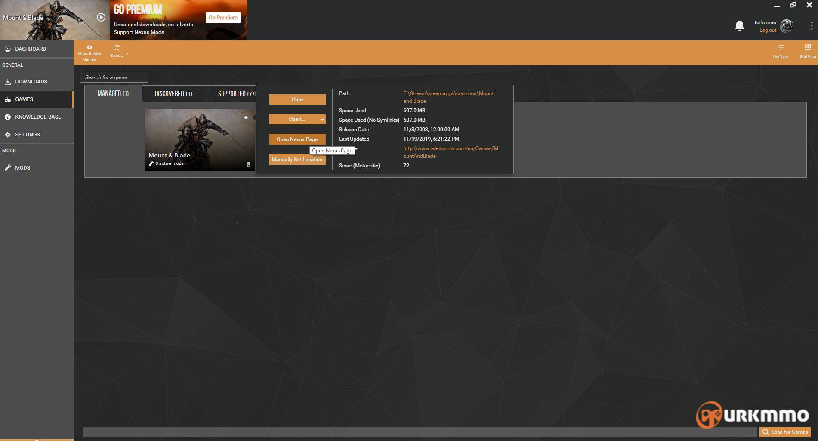Click the badge icon on game tile
This screenshot has width=818, height=441.
click(249, 164)
